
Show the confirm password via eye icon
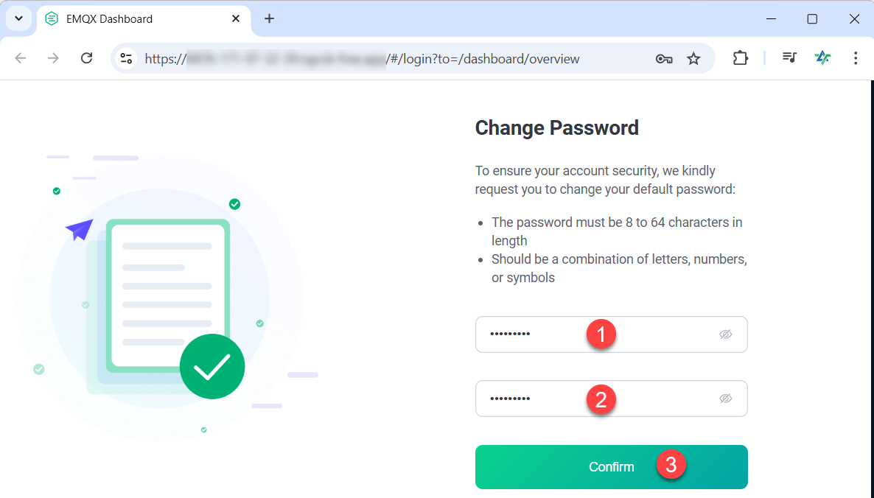(725, 399)
